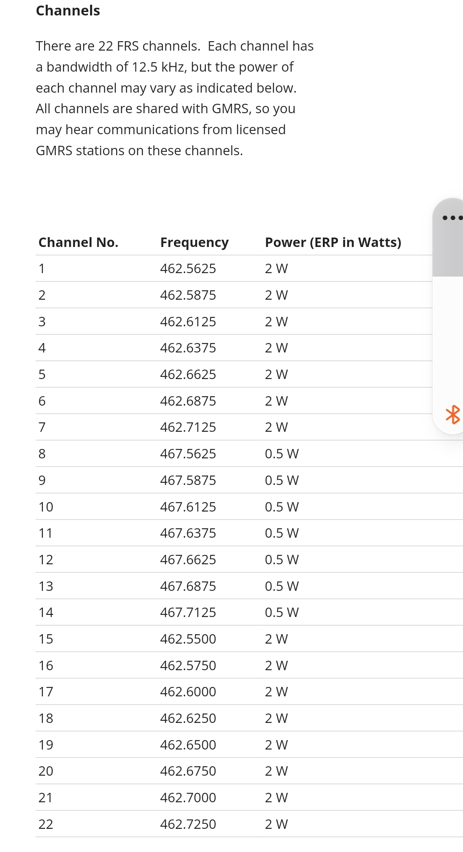Select channel number 19 in table
463x852 pixels.
click(x=46, y=745)
